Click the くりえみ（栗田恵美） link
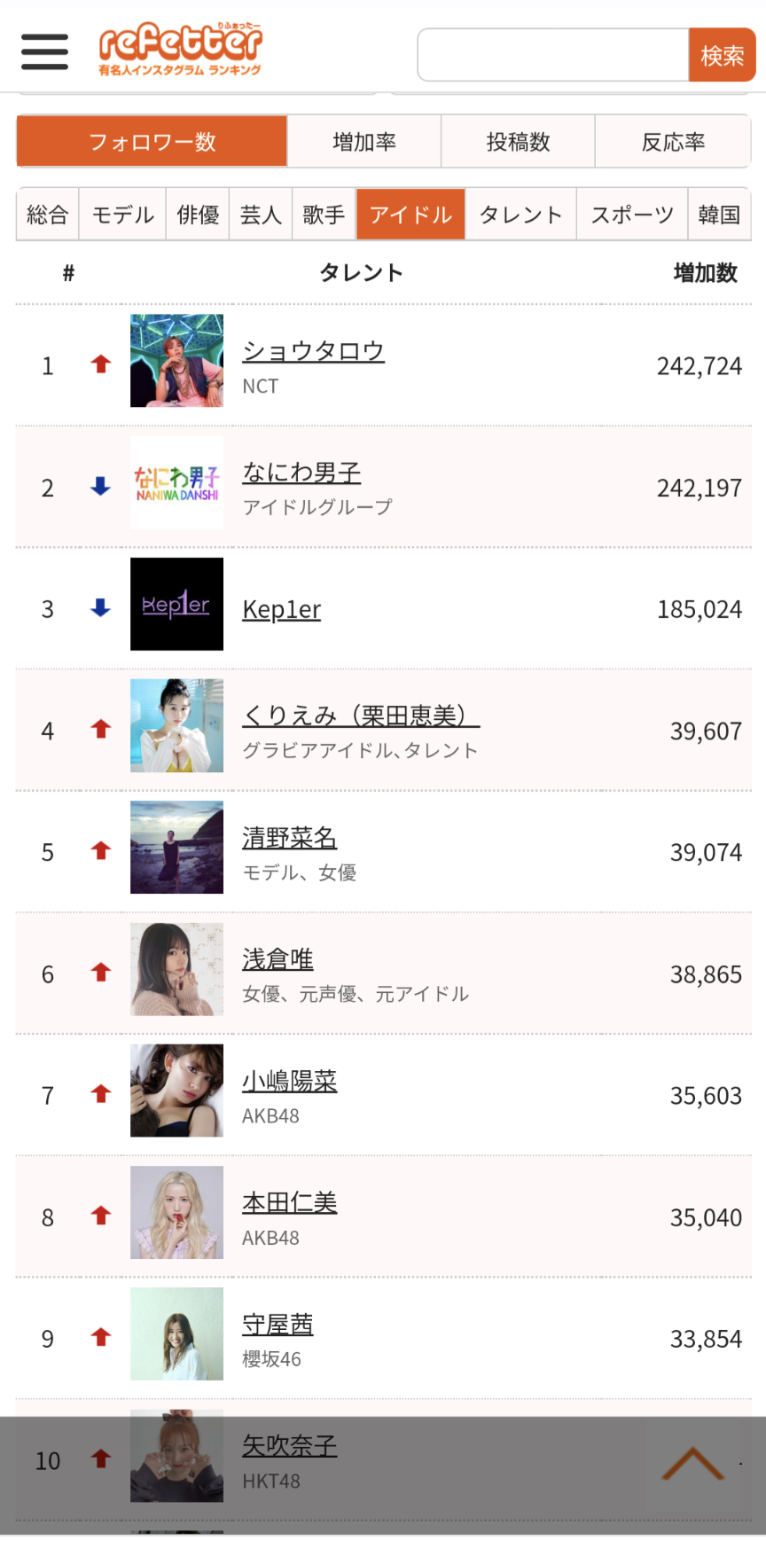766x1564 pixels. click(360, 716)
